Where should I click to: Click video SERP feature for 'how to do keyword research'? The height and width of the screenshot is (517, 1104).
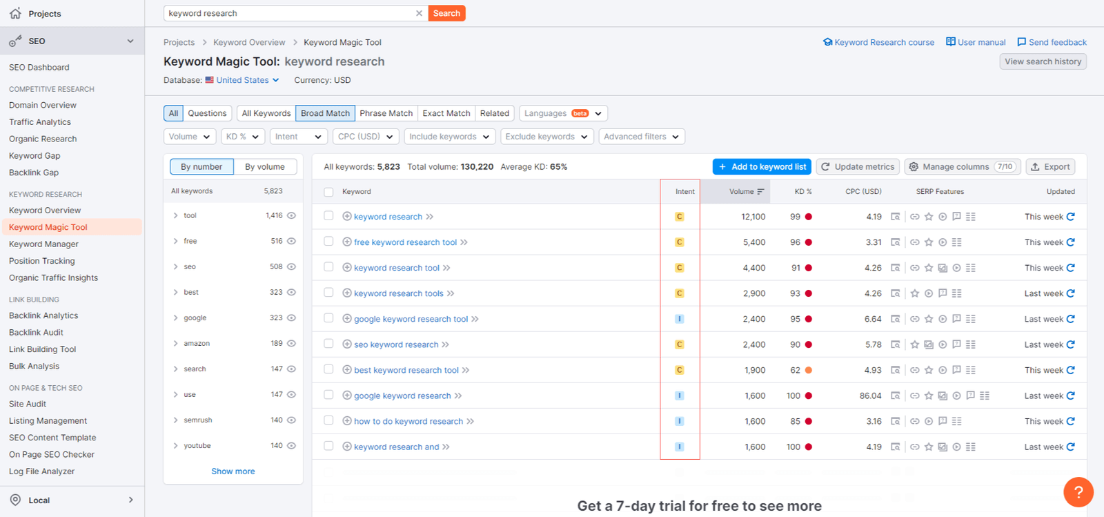pos(929,421)
